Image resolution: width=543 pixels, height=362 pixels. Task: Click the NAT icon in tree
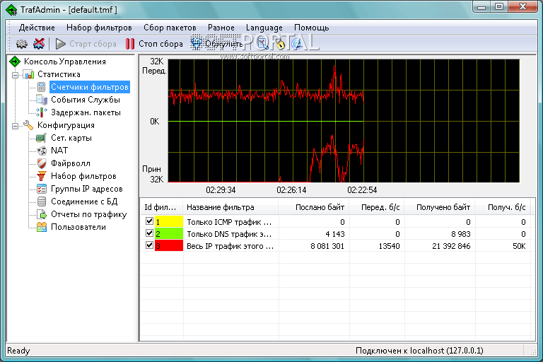(42, 151)
